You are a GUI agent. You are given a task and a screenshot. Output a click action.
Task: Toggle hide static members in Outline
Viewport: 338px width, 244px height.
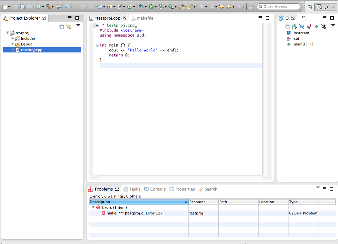pyautogui.click(x=309, y=27)
